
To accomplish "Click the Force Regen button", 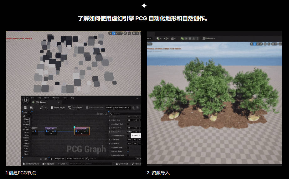I will point(75,107).
